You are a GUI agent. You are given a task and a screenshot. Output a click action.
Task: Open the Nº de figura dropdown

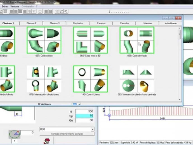click(79, 104)
